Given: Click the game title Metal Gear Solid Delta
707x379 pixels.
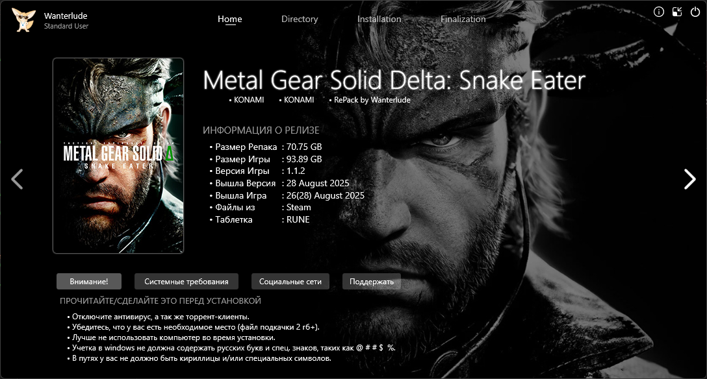Looking at the screenshot, I should point(394,80).
